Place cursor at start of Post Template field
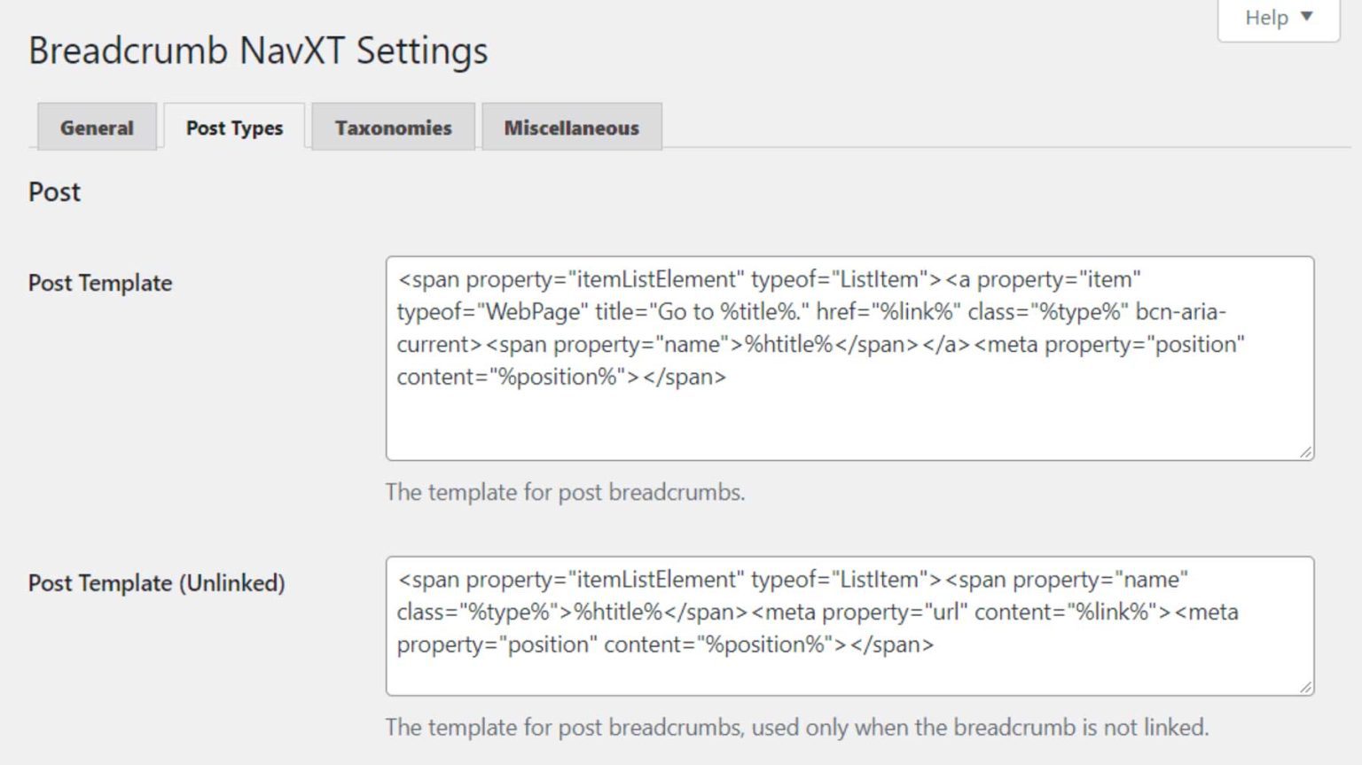This screenshot has height=765, width=1362. click(399, 278)
